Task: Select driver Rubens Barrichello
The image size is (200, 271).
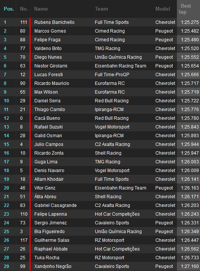Action: (54, 22)
